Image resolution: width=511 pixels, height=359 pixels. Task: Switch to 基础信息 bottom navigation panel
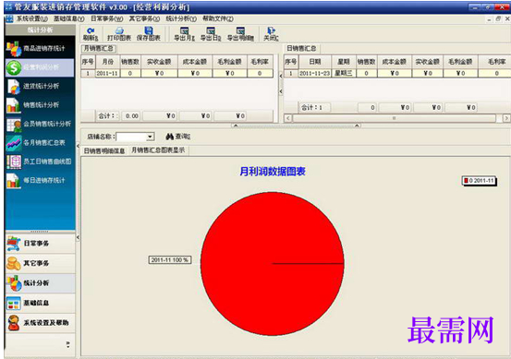click(x=40, y=303)
